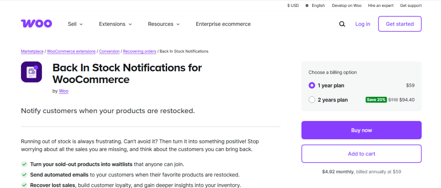Image resolution: width=441 pixels, height=188 pixels.
Task: Click the Save 20% badge
Action: tap(376, 99)
